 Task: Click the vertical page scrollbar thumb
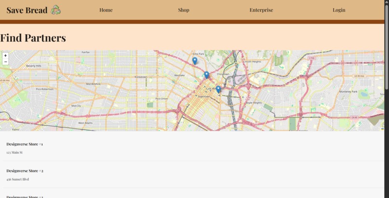(x=387, y=47)
